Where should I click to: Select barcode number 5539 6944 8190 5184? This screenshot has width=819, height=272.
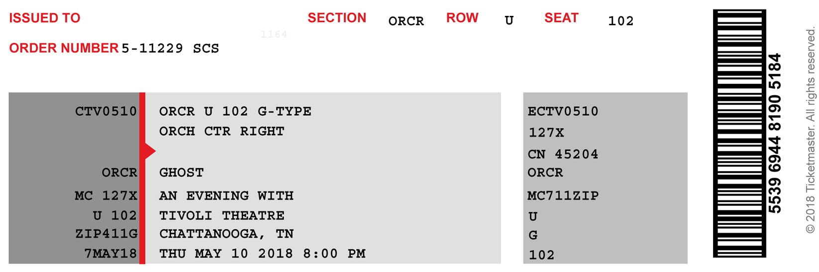pos(775,133)
